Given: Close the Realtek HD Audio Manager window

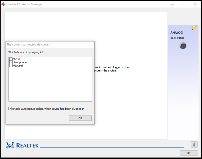Looking at the screenshot, I should [x=195, y=4].
